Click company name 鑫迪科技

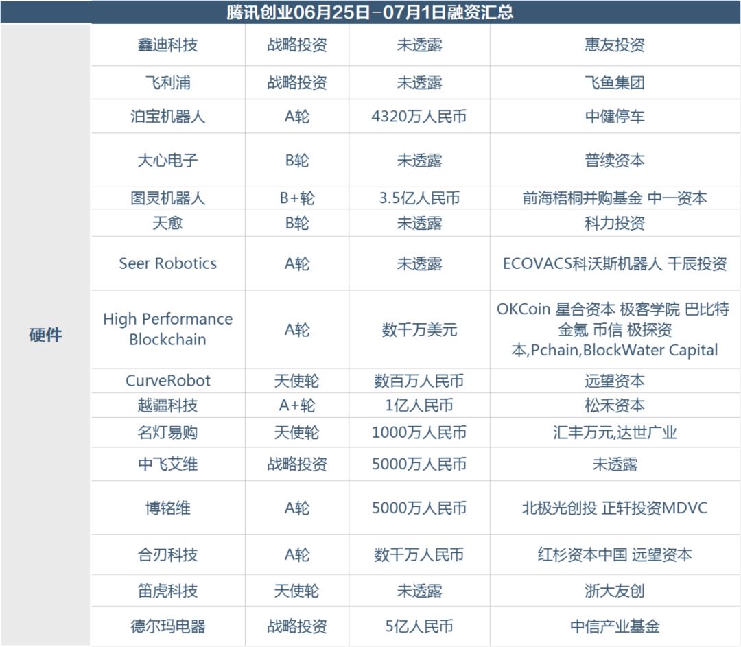click(167, 45)
